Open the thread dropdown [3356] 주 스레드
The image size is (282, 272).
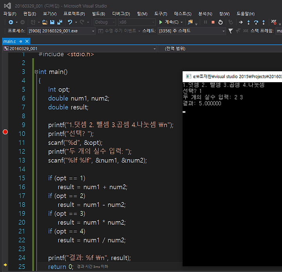[x=192, y=31]
